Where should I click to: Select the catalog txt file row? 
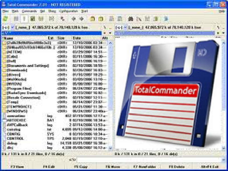pyautogui.click(x=55, y=129)
